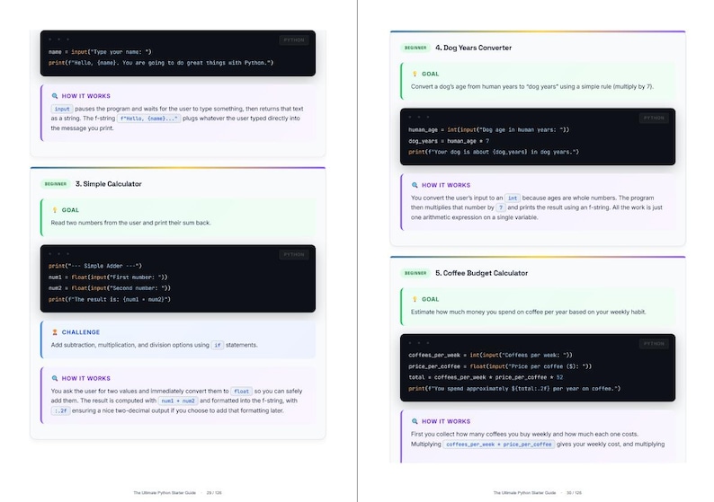Click the code line printing 'You spend approximately'
The width and height of the screenshot is (714, 502).
click(514, 389)
